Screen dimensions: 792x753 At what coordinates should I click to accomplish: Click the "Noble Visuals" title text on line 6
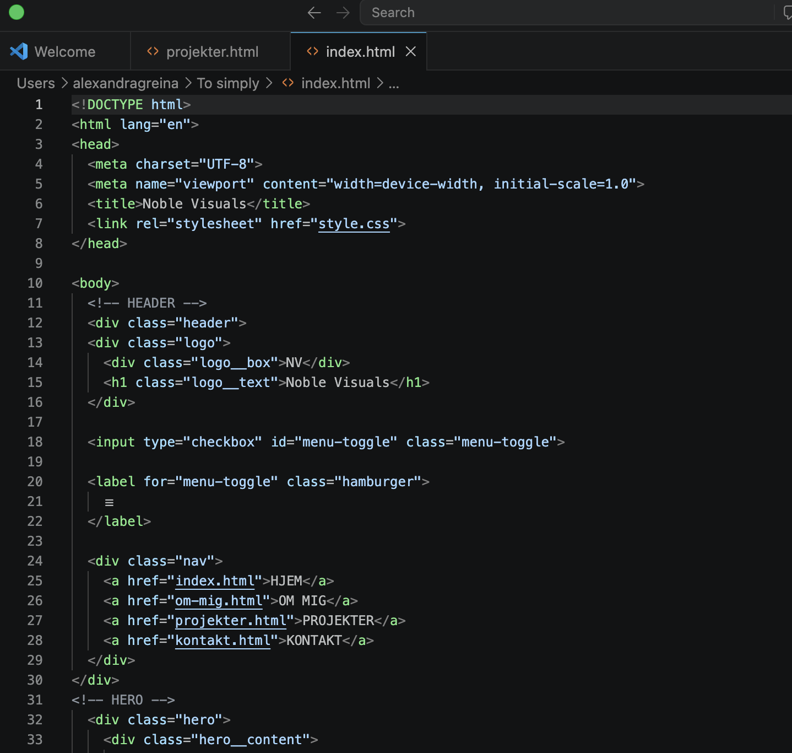tap(194, 204)
